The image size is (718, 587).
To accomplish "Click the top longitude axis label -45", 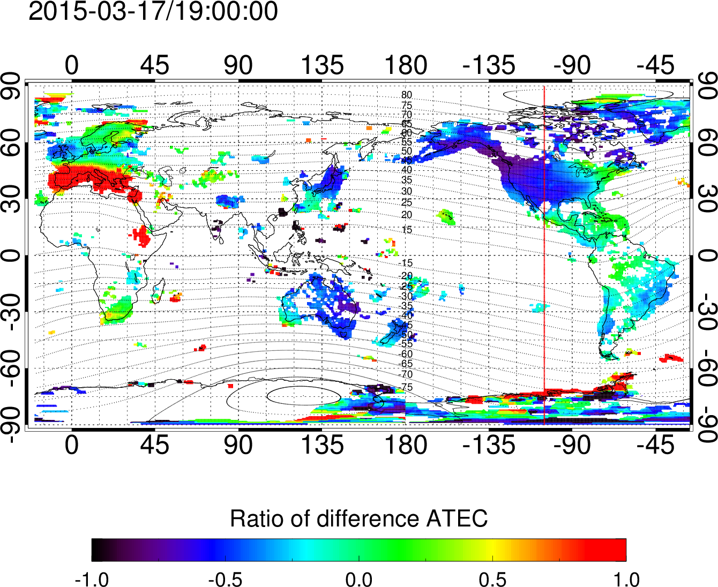I will tap(656, 65).
